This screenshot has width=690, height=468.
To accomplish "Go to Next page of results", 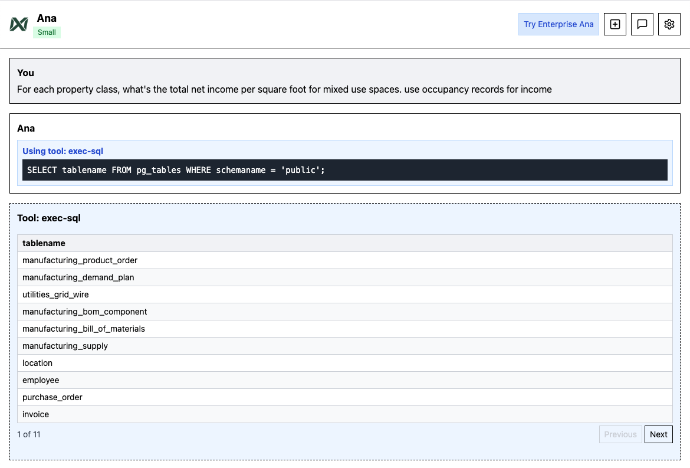I will tap(658, 434).
